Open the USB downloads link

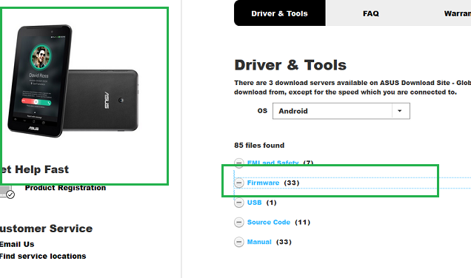coord(254,203)
